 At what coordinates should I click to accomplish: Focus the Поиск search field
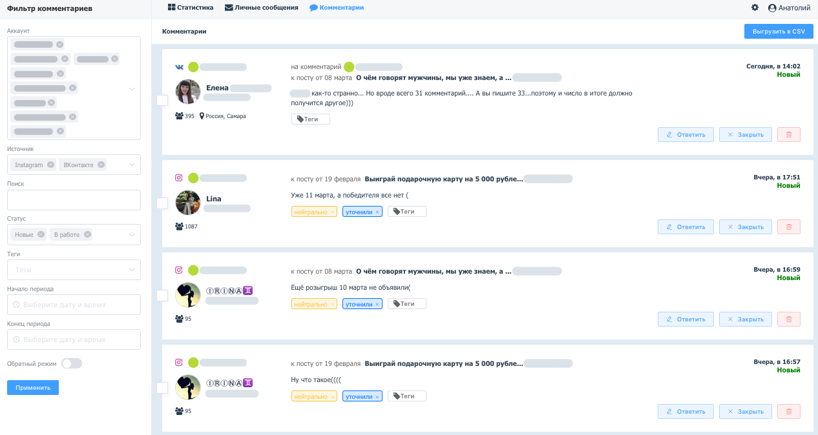[74, 200]
